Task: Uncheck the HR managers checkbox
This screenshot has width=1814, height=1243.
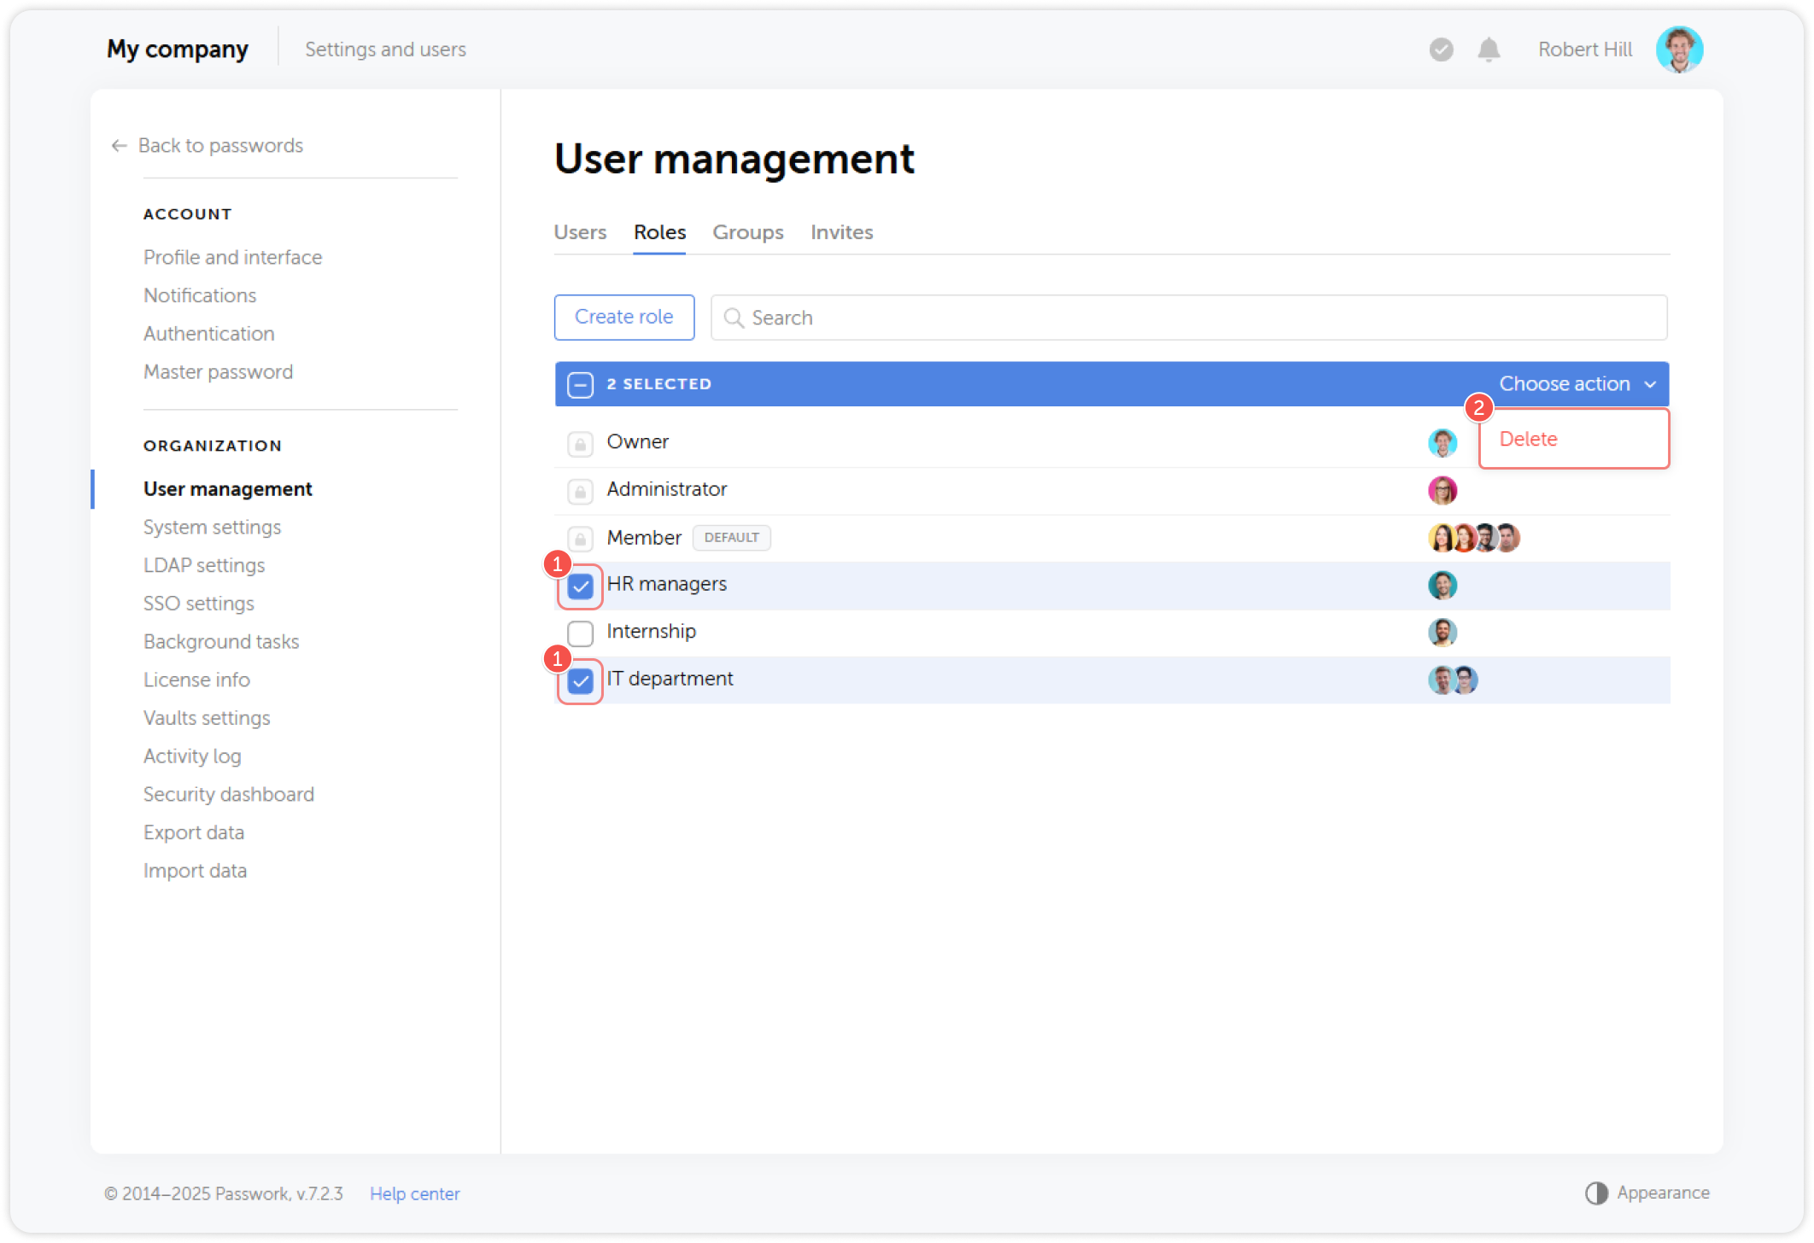Action: 580,586
